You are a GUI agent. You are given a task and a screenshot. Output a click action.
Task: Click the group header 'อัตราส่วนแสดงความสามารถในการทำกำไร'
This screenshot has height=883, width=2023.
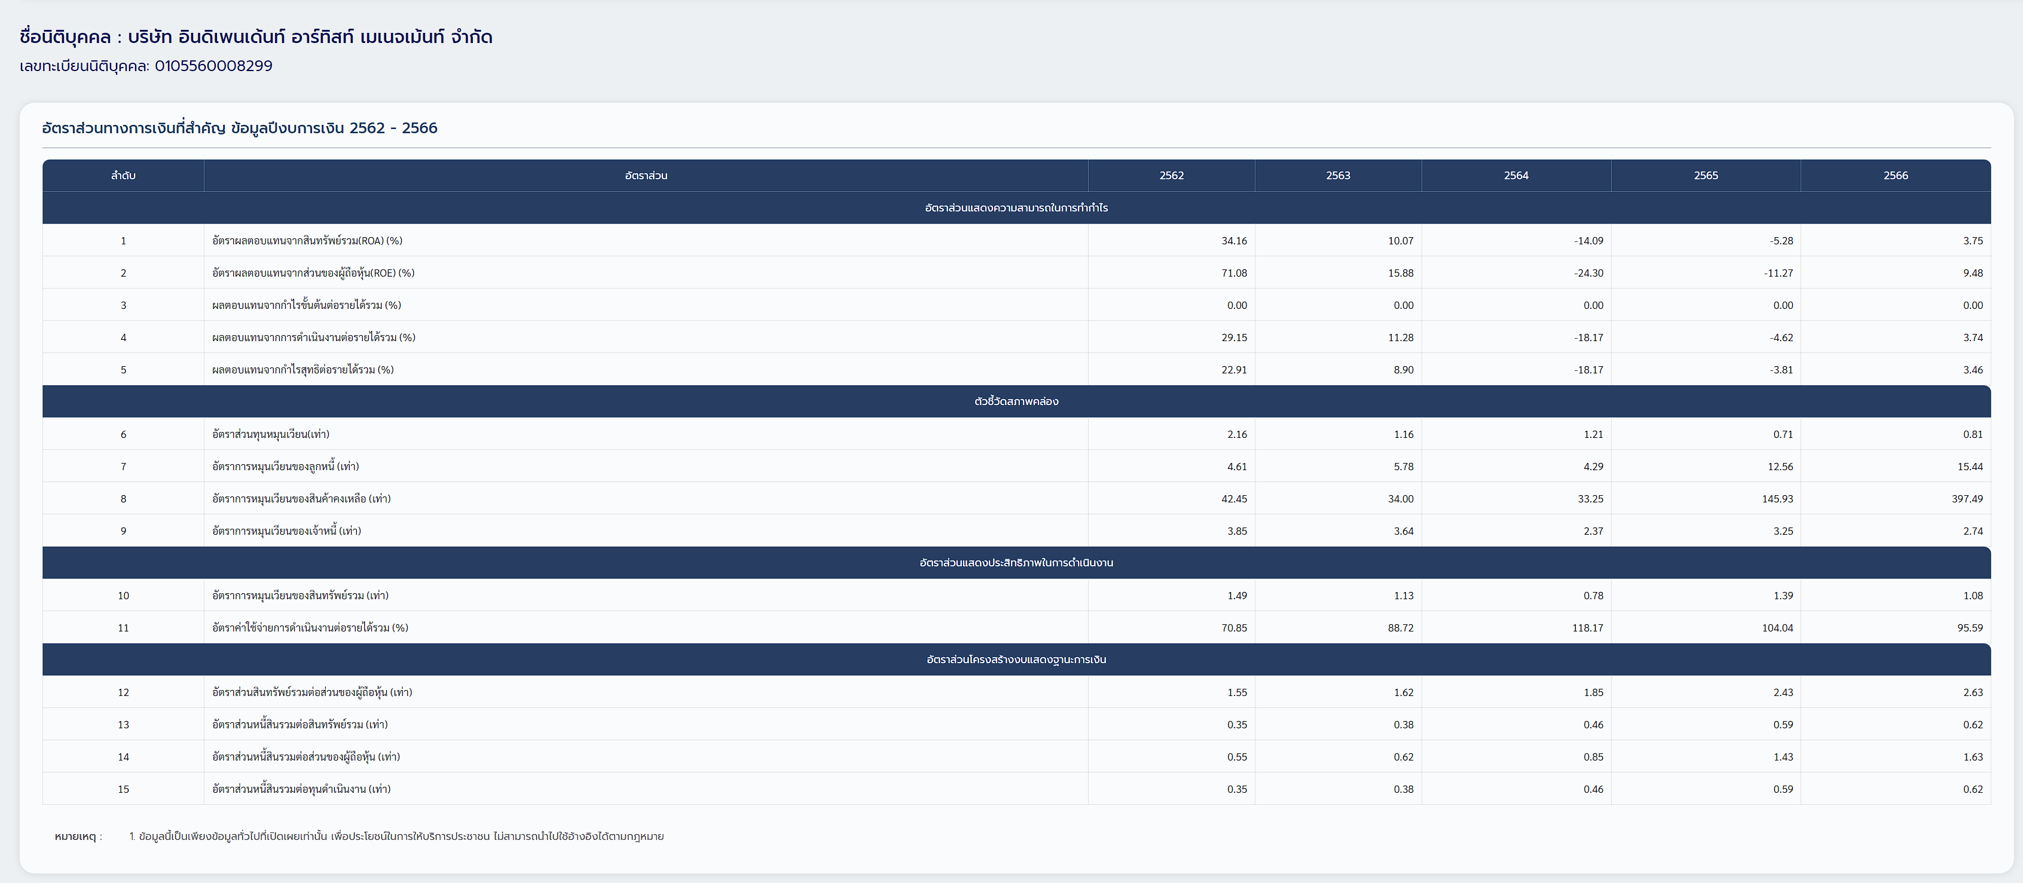click(1016, 208)
